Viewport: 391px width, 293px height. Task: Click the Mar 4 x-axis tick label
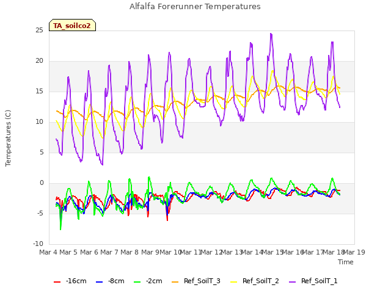[48, 252]
